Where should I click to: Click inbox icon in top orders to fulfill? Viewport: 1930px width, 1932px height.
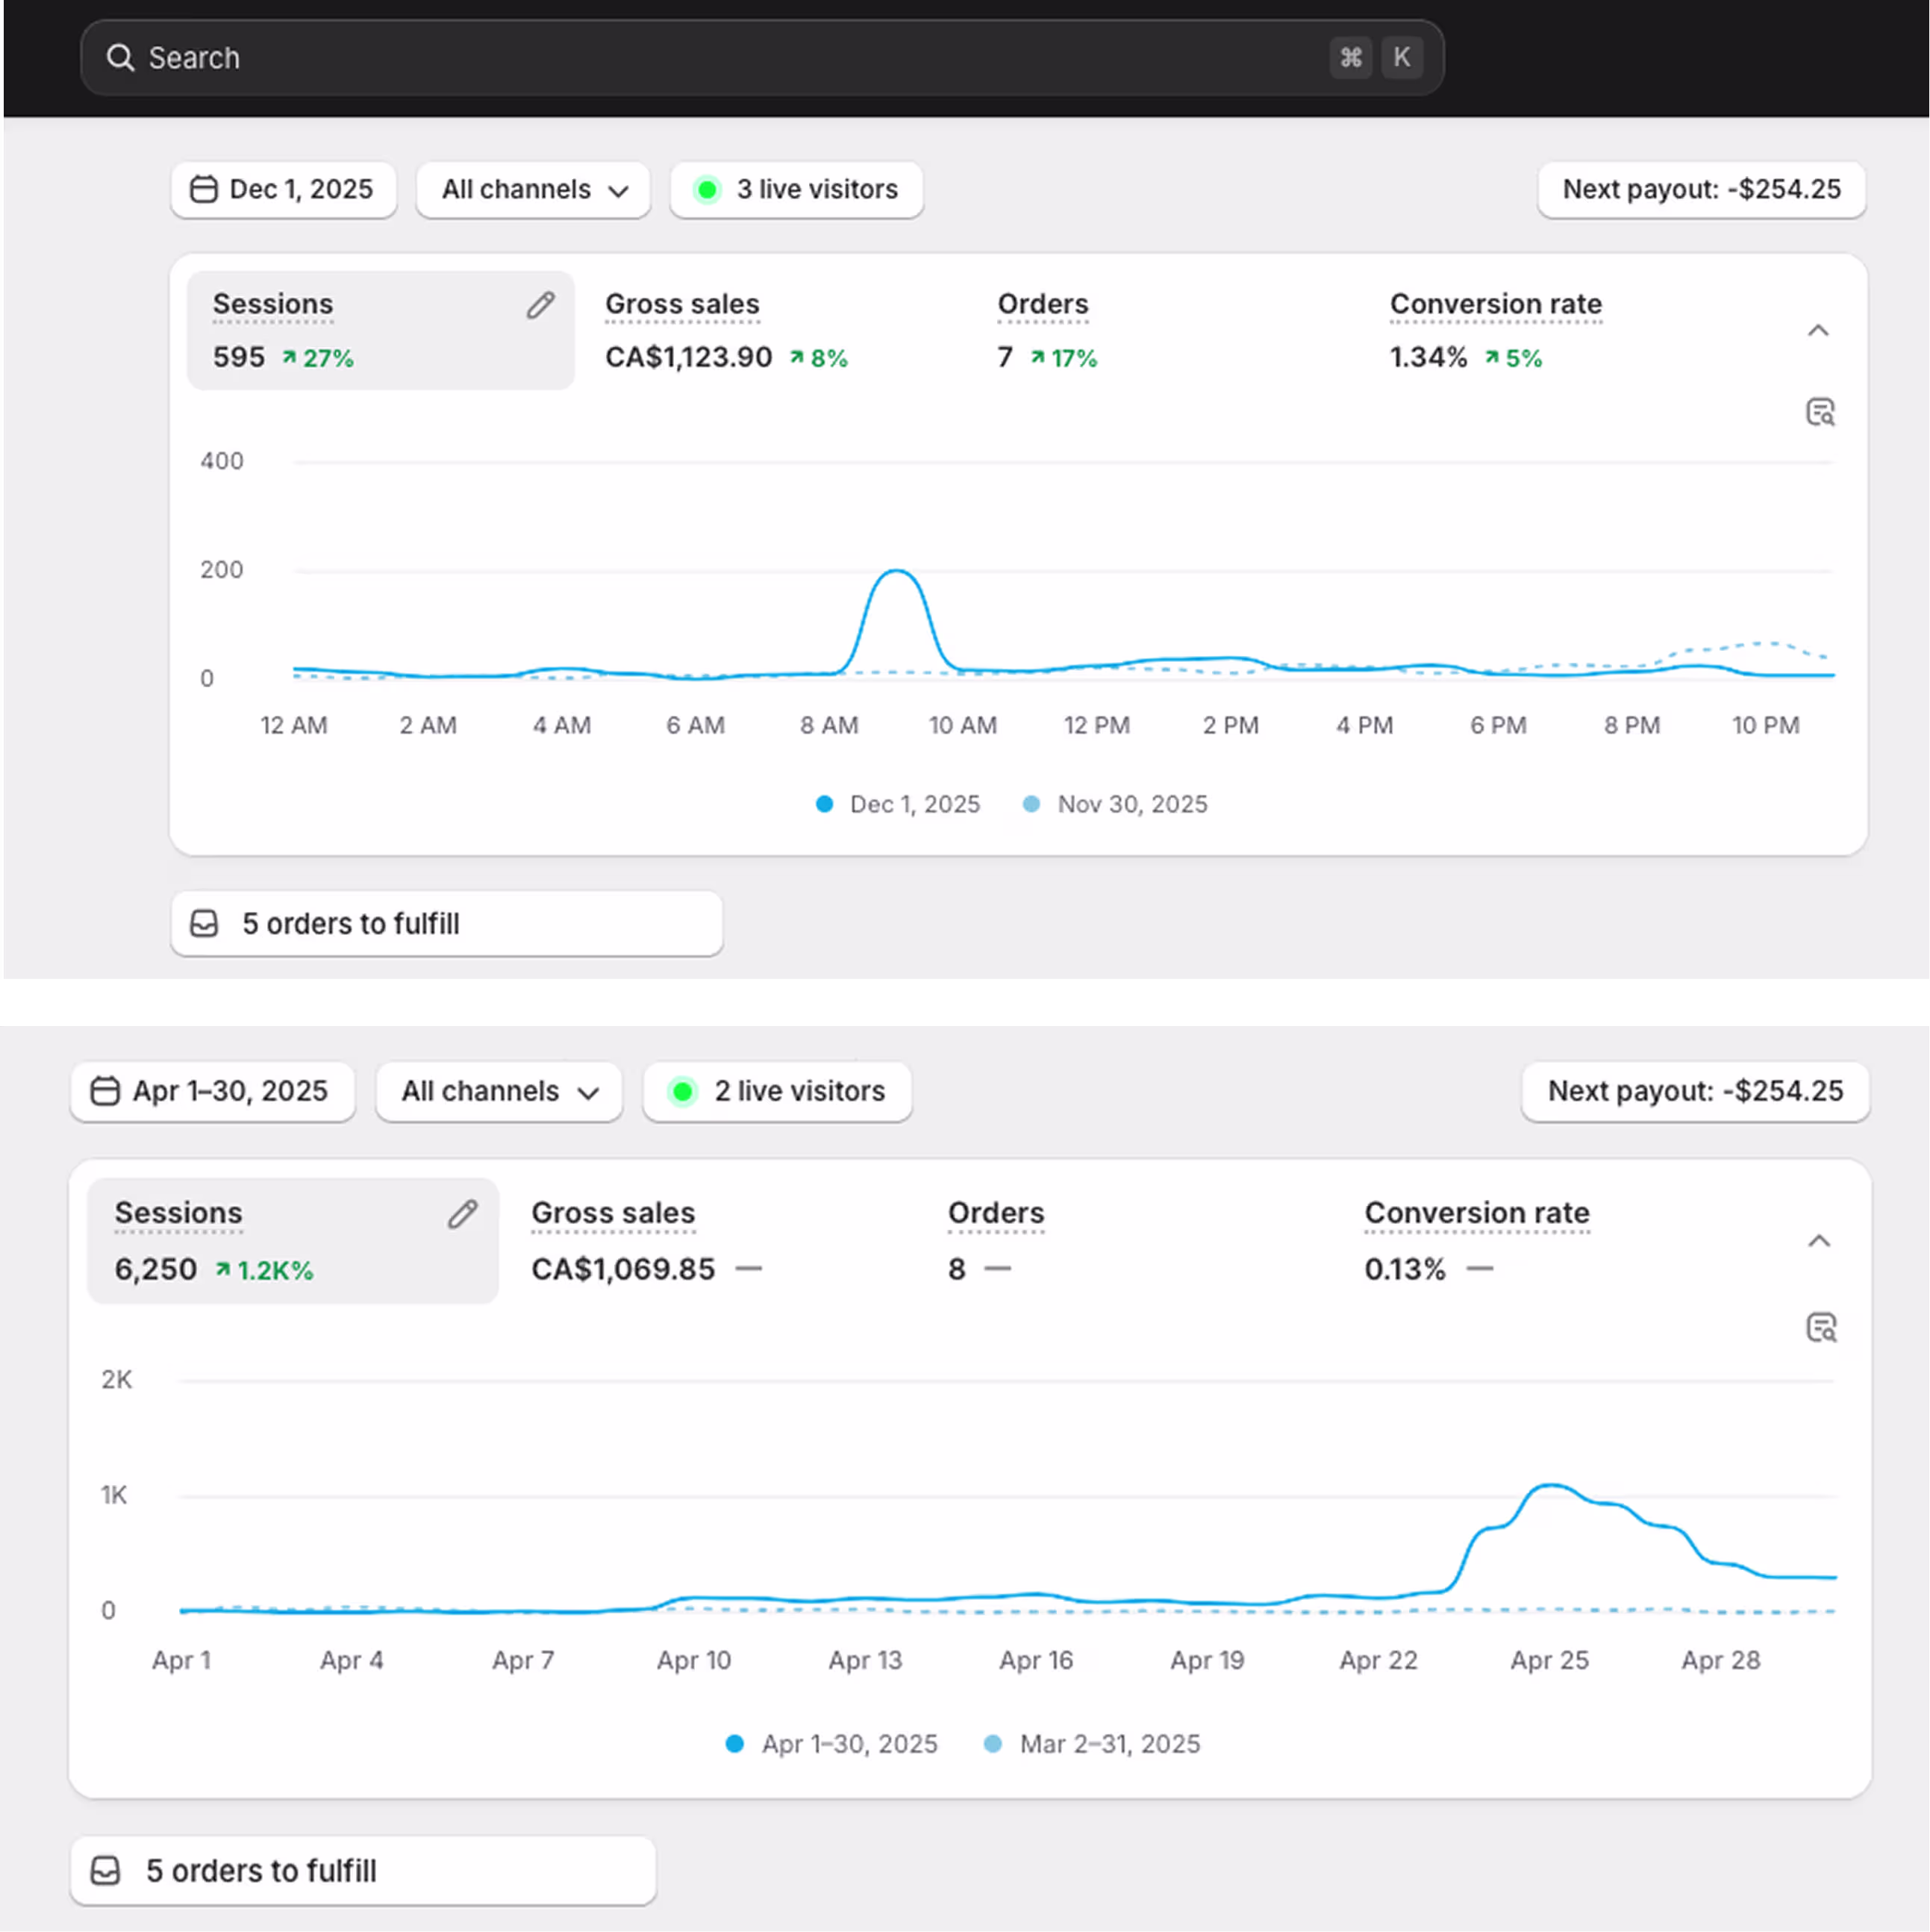coord(204,923)
